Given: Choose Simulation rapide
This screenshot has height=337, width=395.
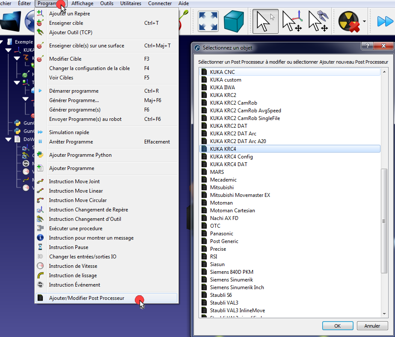Looking at the screenshot, I should click(106, 132).
